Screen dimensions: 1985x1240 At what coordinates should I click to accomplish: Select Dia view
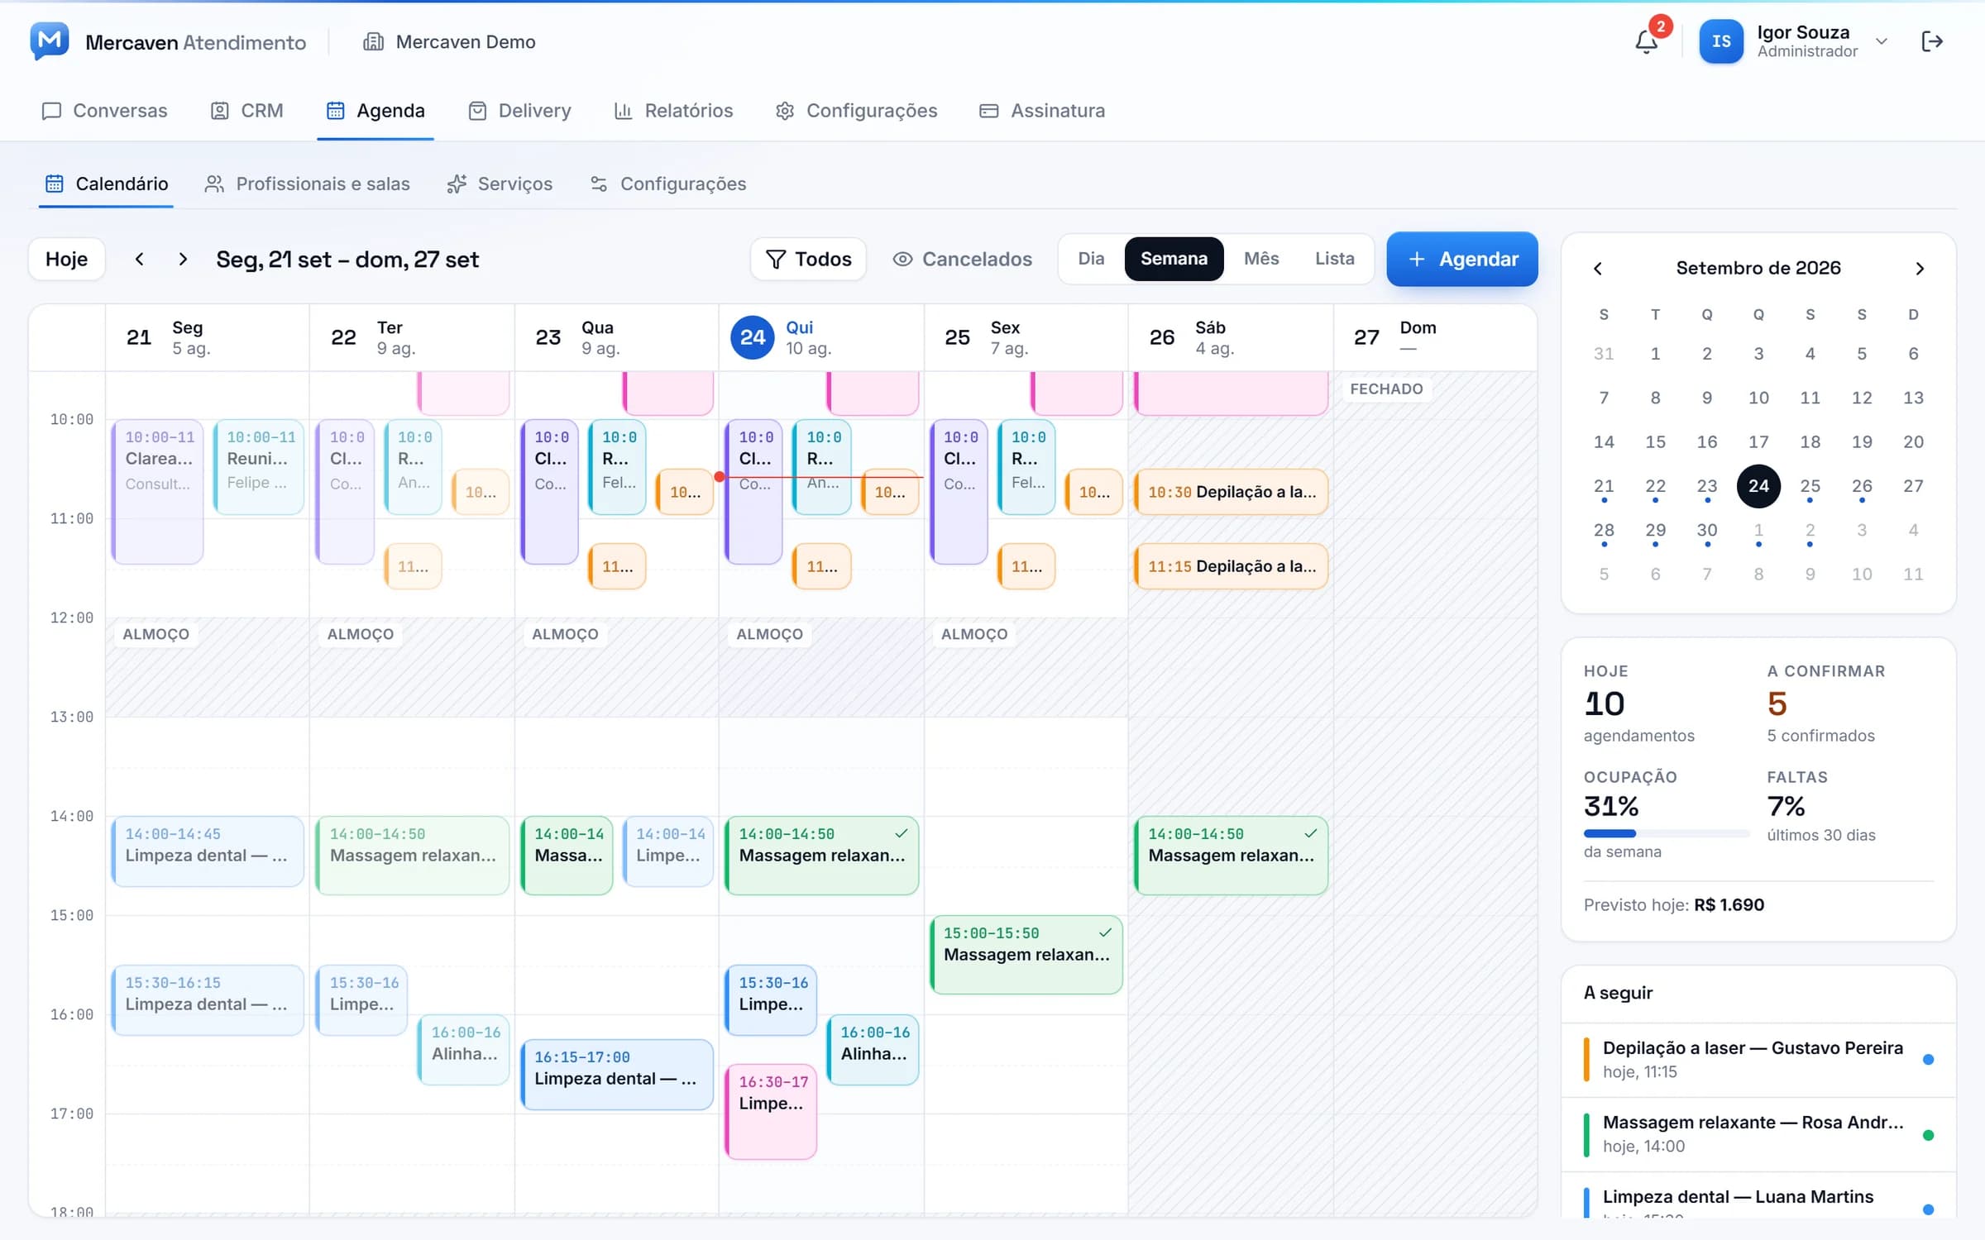1091,259
